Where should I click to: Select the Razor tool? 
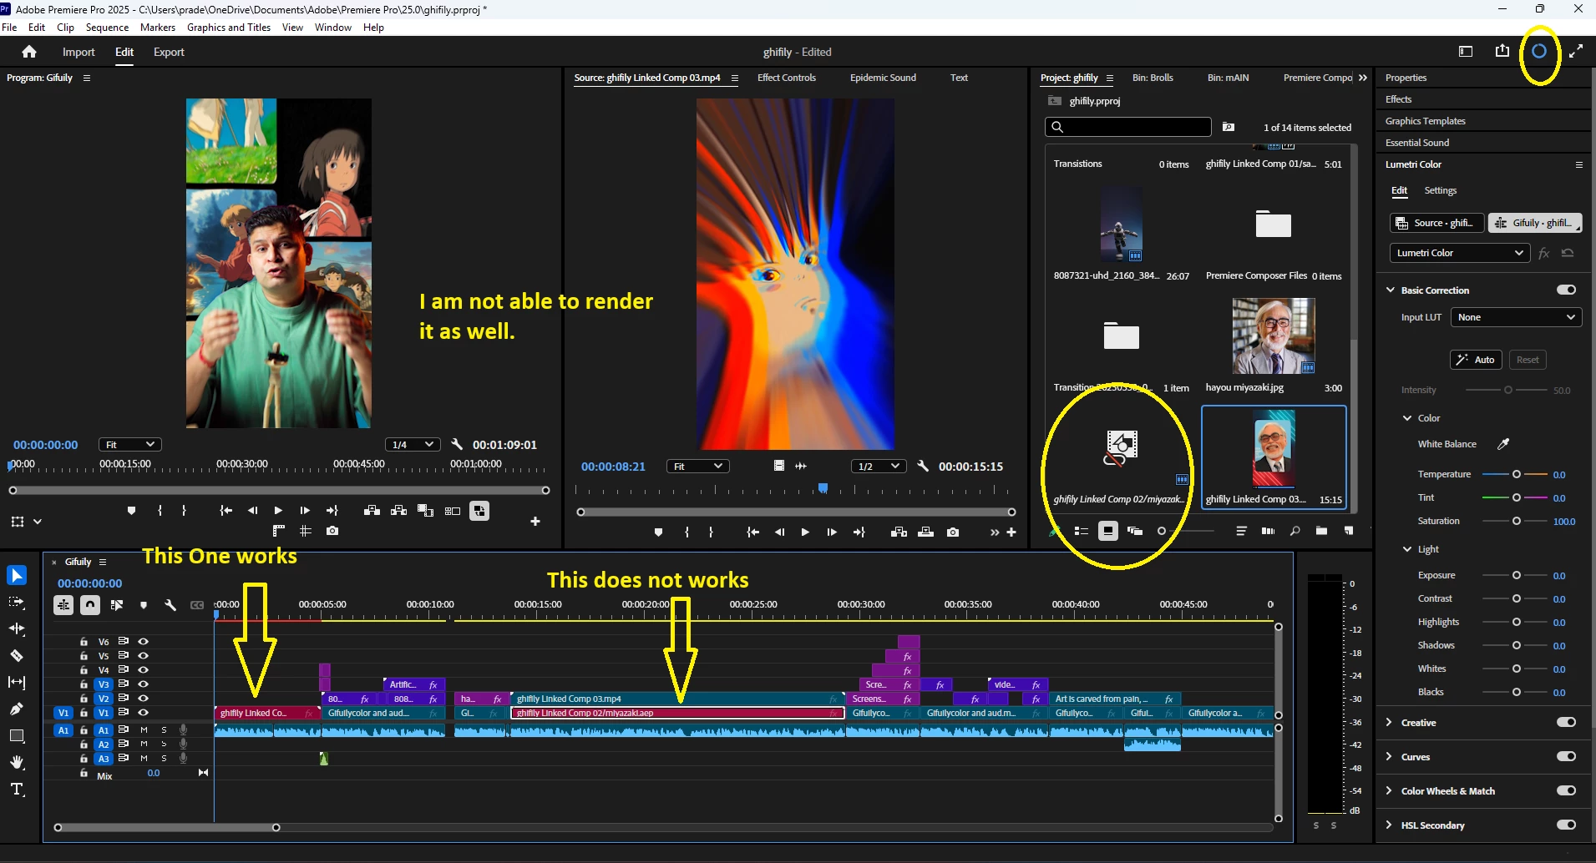17,655
